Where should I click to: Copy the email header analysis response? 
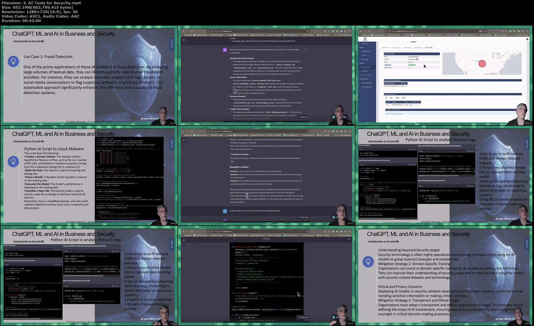coord(306,50)
